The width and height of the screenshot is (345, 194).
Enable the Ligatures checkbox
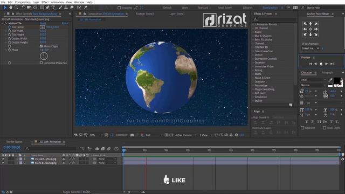302,128
